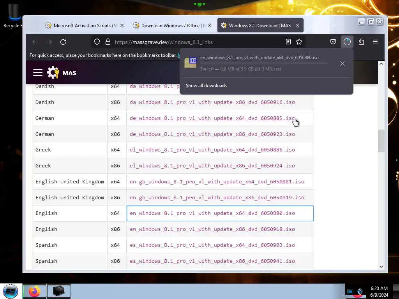This screenshot has height=299, width=399.
Task: Reload the current page
Action: (63, 42)
